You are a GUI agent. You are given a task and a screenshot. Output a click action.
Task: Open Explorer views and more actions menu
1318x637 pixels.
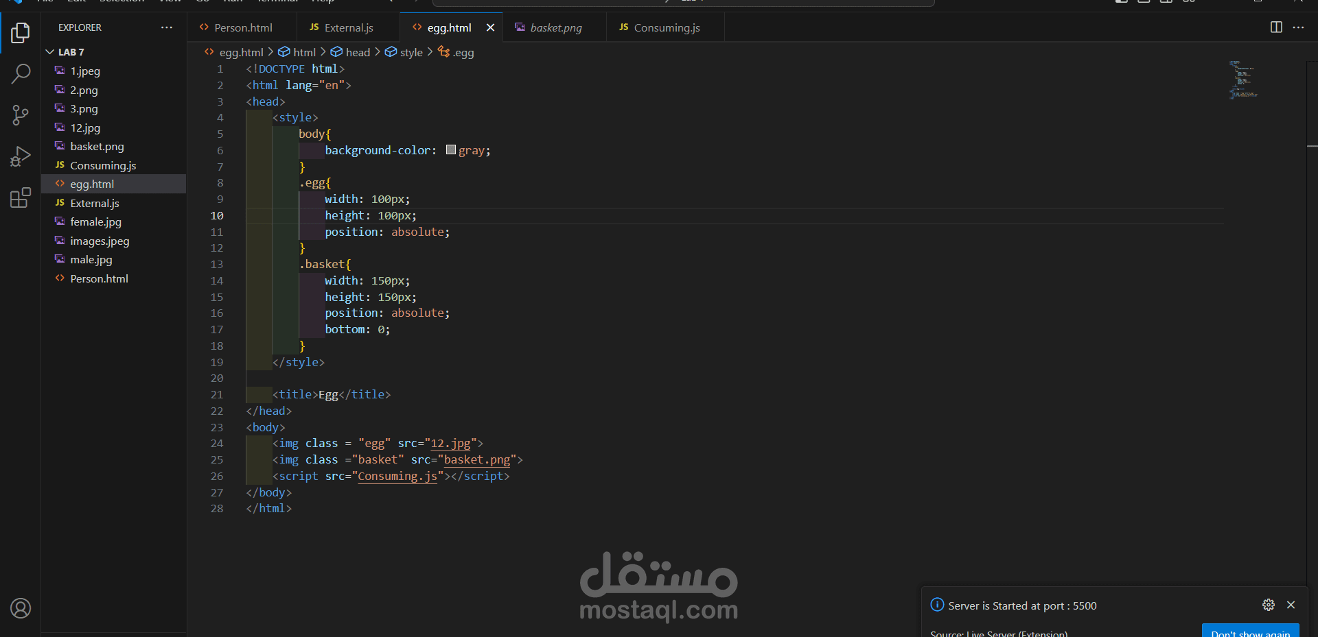click(167, 27)
